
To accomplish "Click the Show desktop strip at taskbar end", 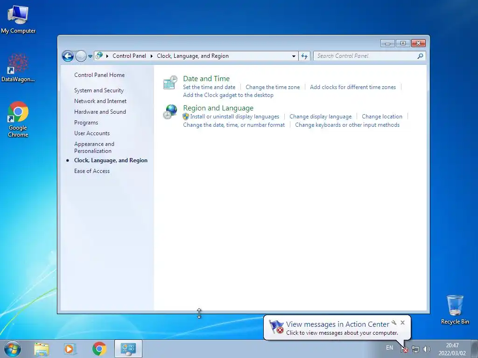I will [x=474, y=349].
